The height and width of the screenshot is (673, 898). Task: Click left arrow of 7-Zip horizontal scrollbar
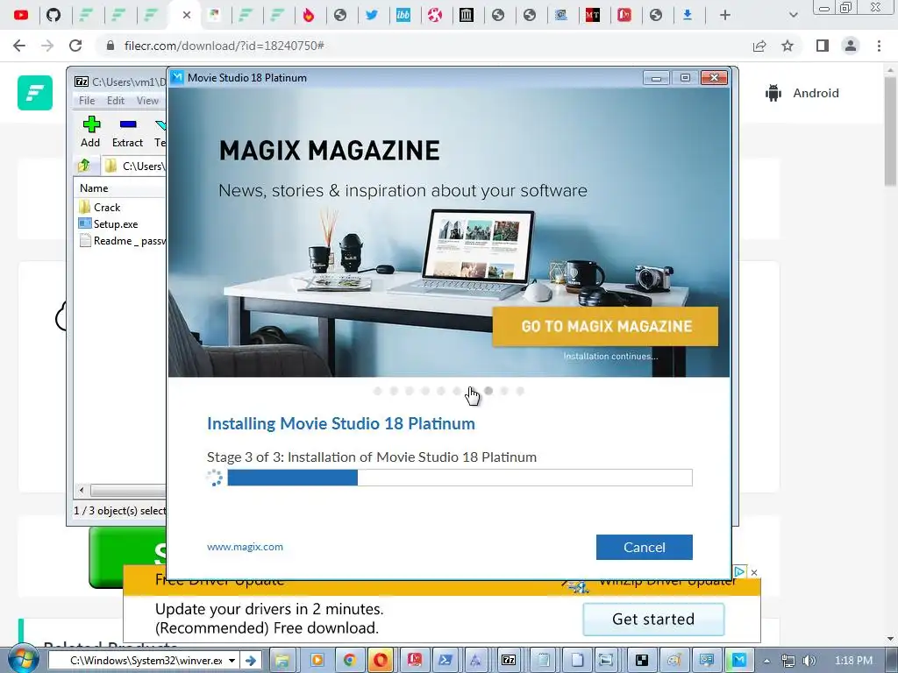[x=82, y=491]
